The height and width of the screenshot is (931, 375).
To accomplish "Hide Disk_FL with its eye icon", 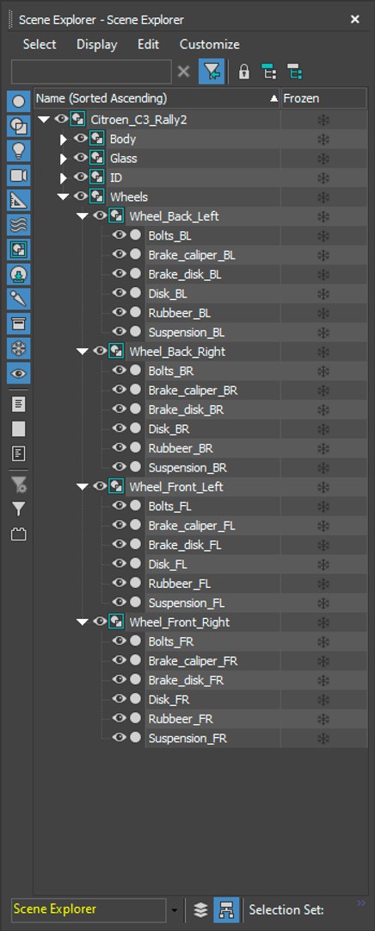I will click(x=119, y=564).
